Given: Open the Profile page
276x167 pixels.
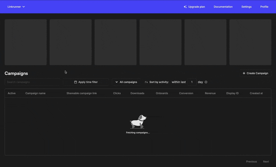Looking at the screenshot, I should coord(264,7).
